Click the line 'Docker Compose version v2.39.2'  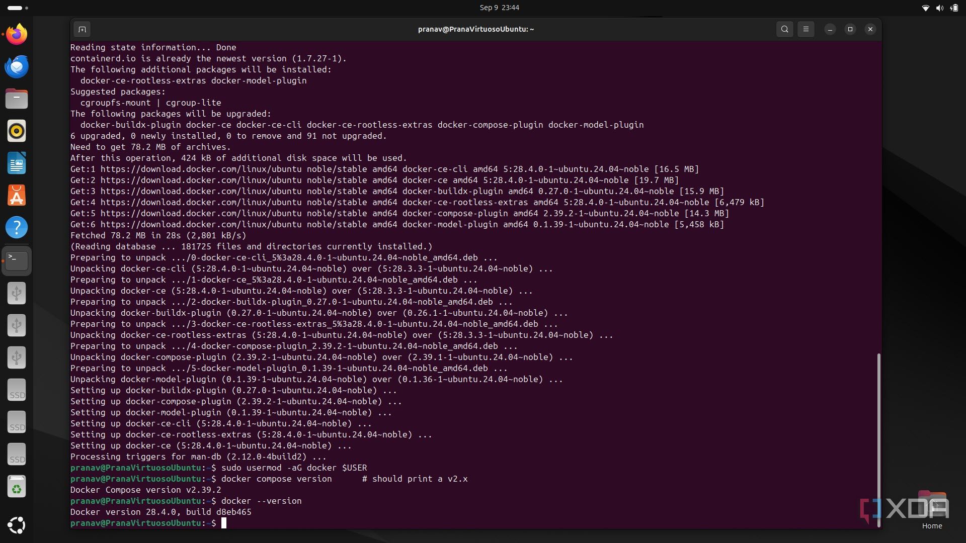pyautogui.click(x=146, y=490)
